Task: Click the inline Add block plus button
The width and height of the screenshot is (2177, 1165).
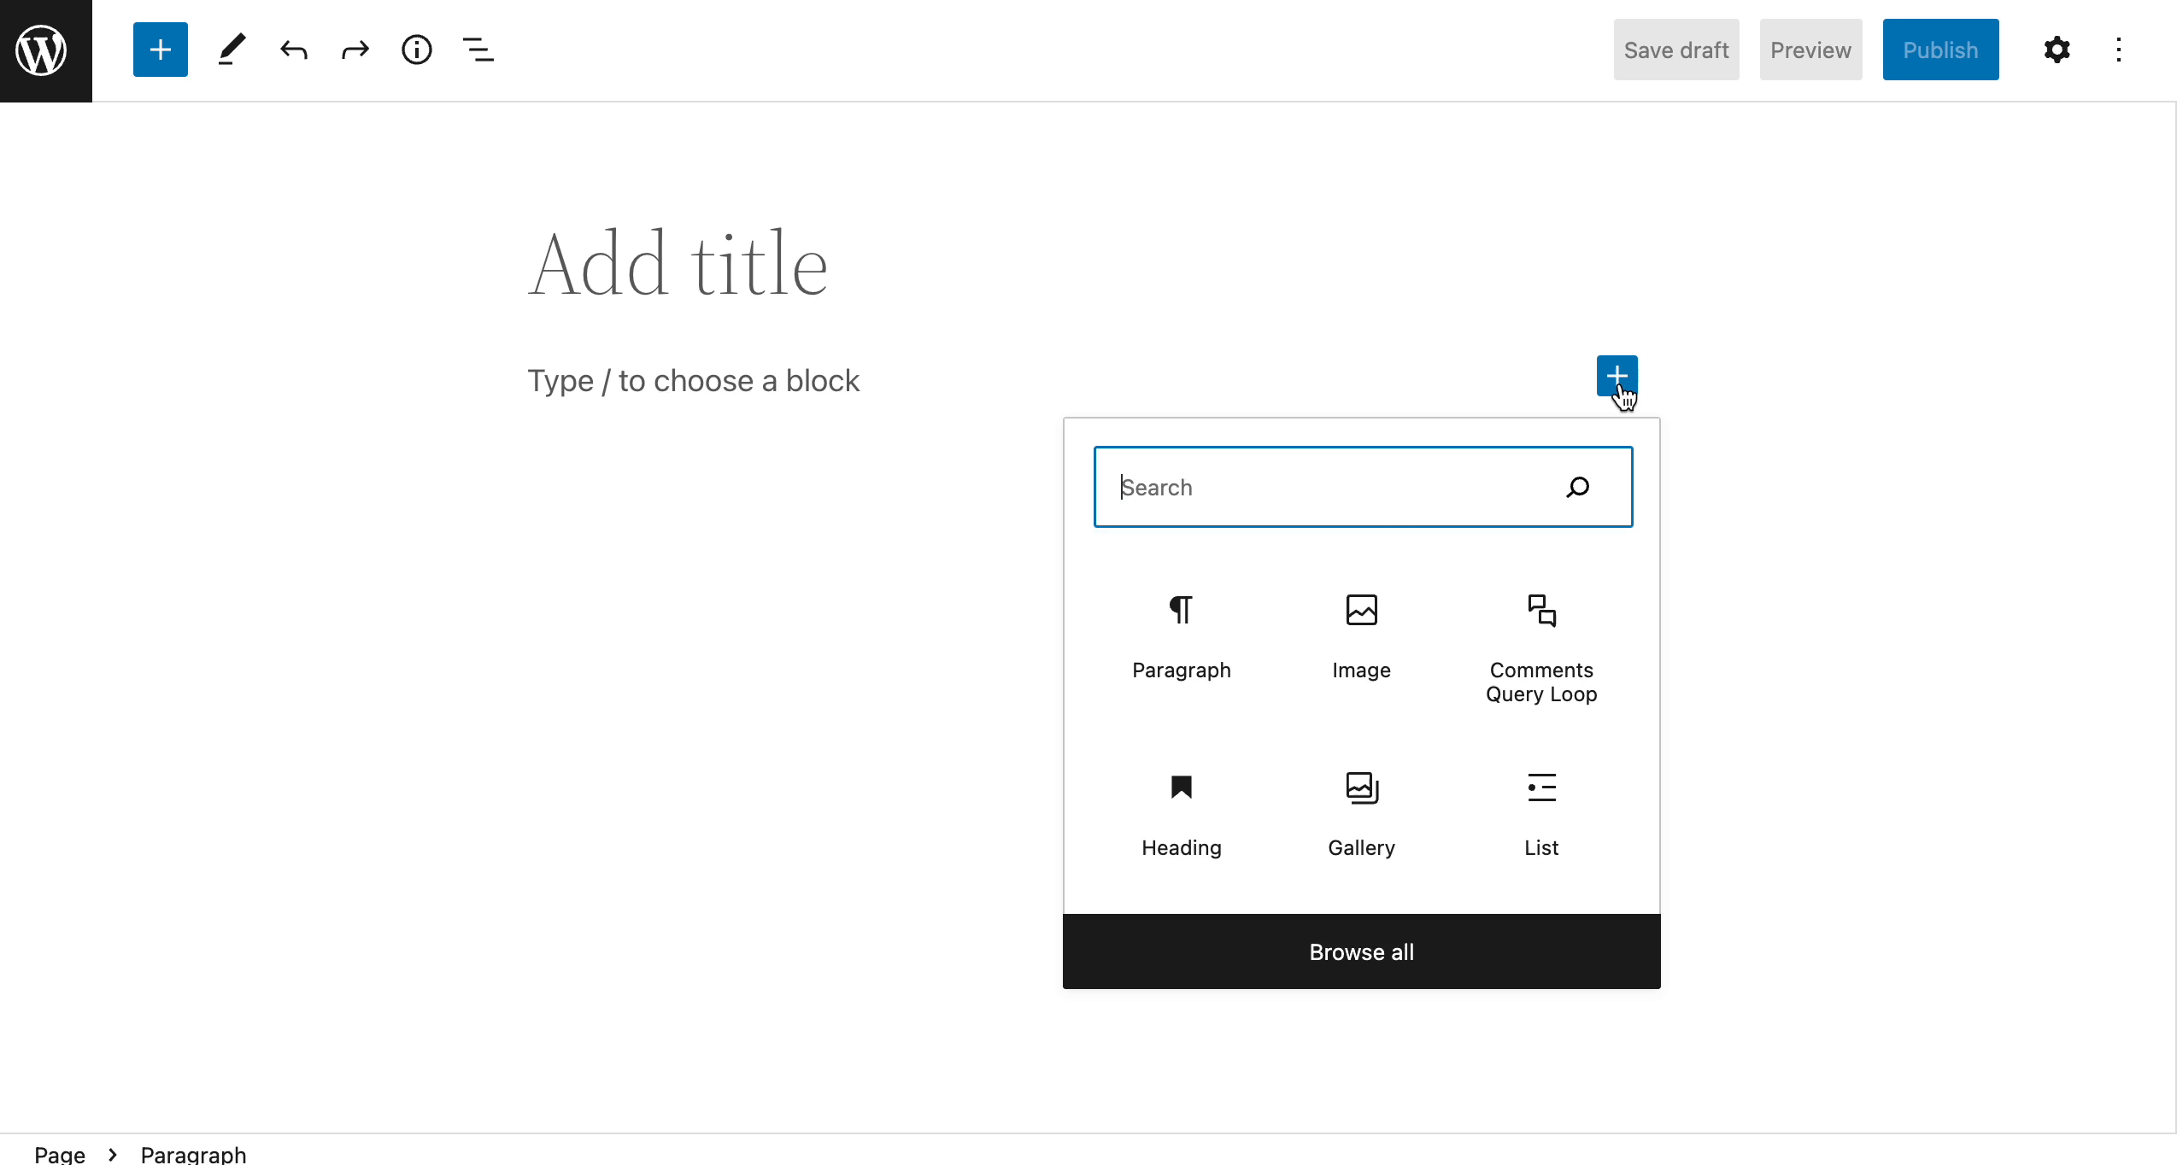Action: pos(1617,376)
